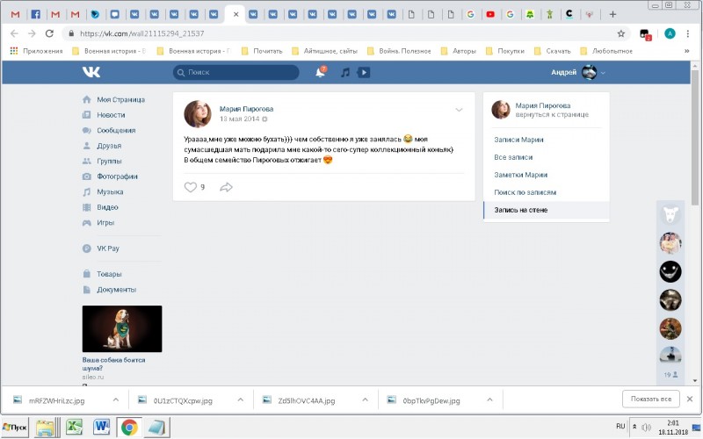703x439 pixels.
Task: Select Записи Марии in right panel
Action: pos(518,140)
